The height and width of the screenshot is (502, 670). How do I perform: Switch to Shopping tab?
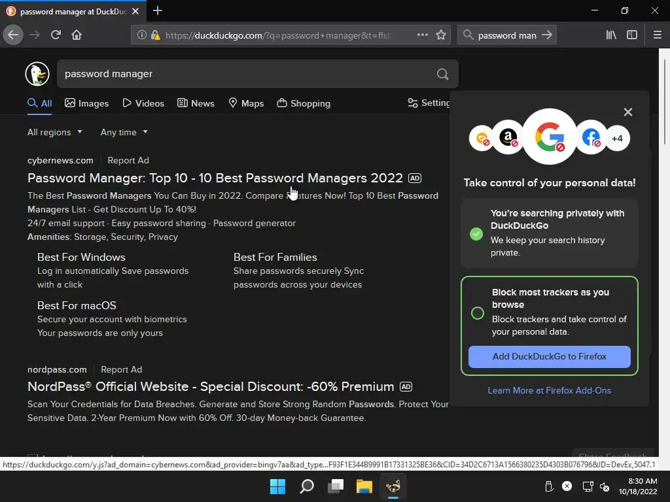pos(304,103)
